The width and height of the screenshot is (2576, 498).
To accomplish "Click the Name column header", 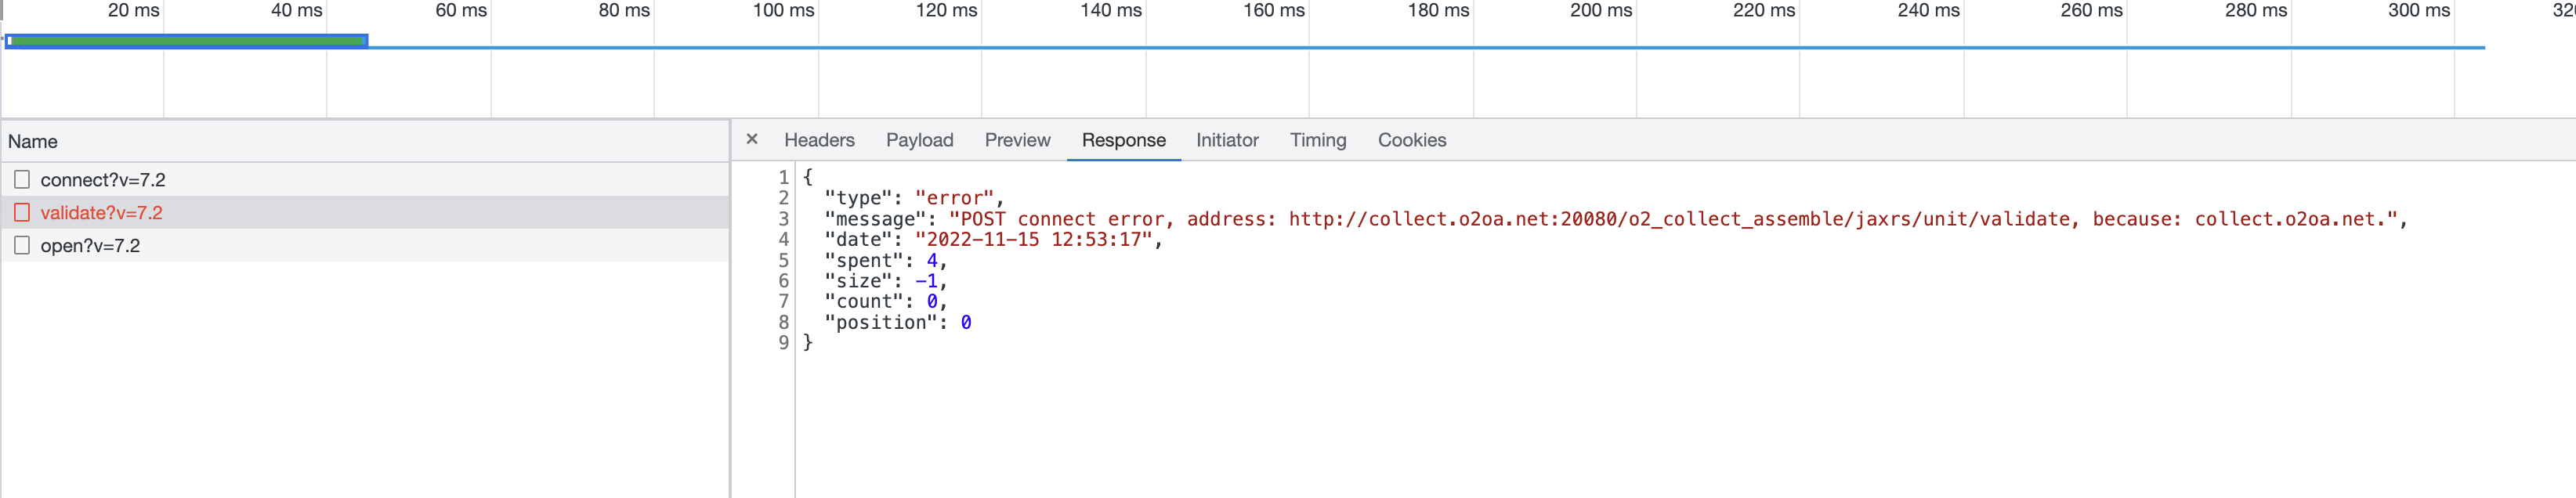I will pyautogui.click(x=33, y=142).
